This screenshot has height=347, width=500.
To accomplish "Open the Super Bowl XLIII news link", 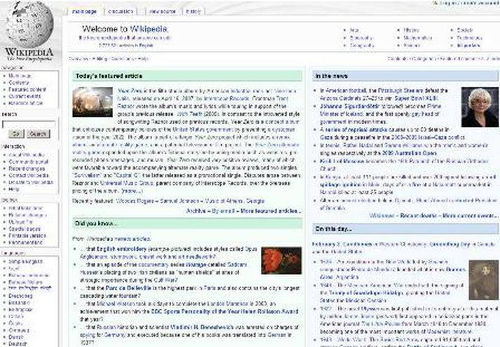I will 416,98.
